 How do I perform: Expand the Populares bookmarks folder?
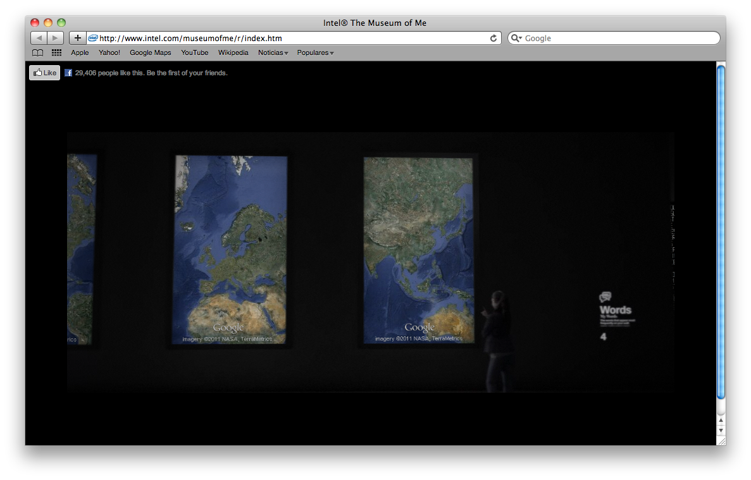pyautogui.click(x=315, y=53)
